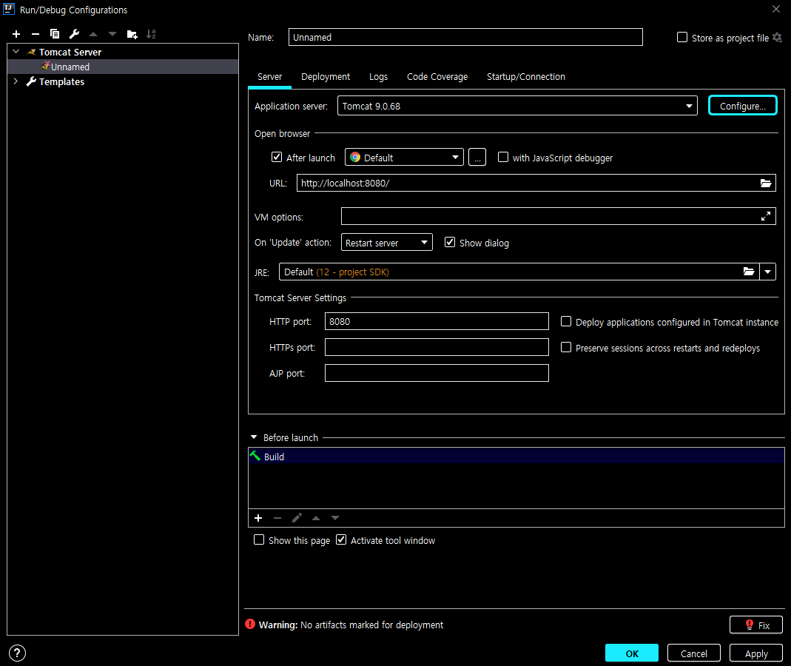Create new folder icon in toolbar
The image size is (791, 666).
coord(132,34)
